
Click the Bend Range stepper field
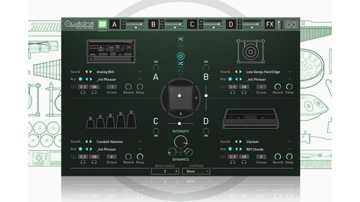coord(165,171)
